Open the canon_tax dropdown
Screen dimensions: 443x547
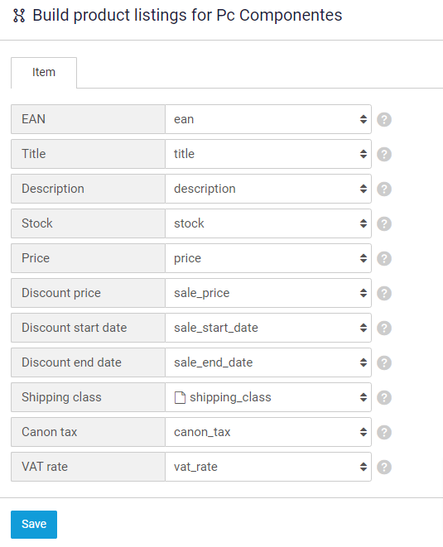267,432
